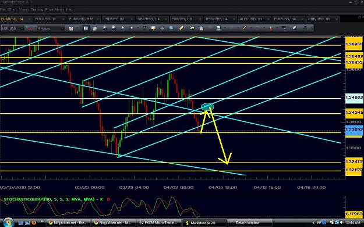Click the yellow ruler measure tool
This screenshot has width=364, height=227.
(181, 28)
